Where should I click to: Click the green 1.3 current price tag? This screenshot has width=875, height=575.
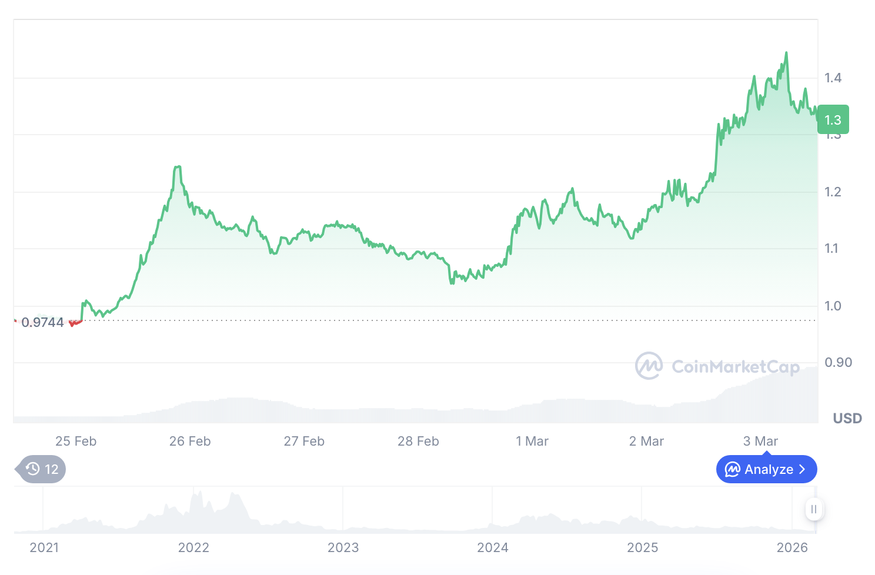click(833, 120)
